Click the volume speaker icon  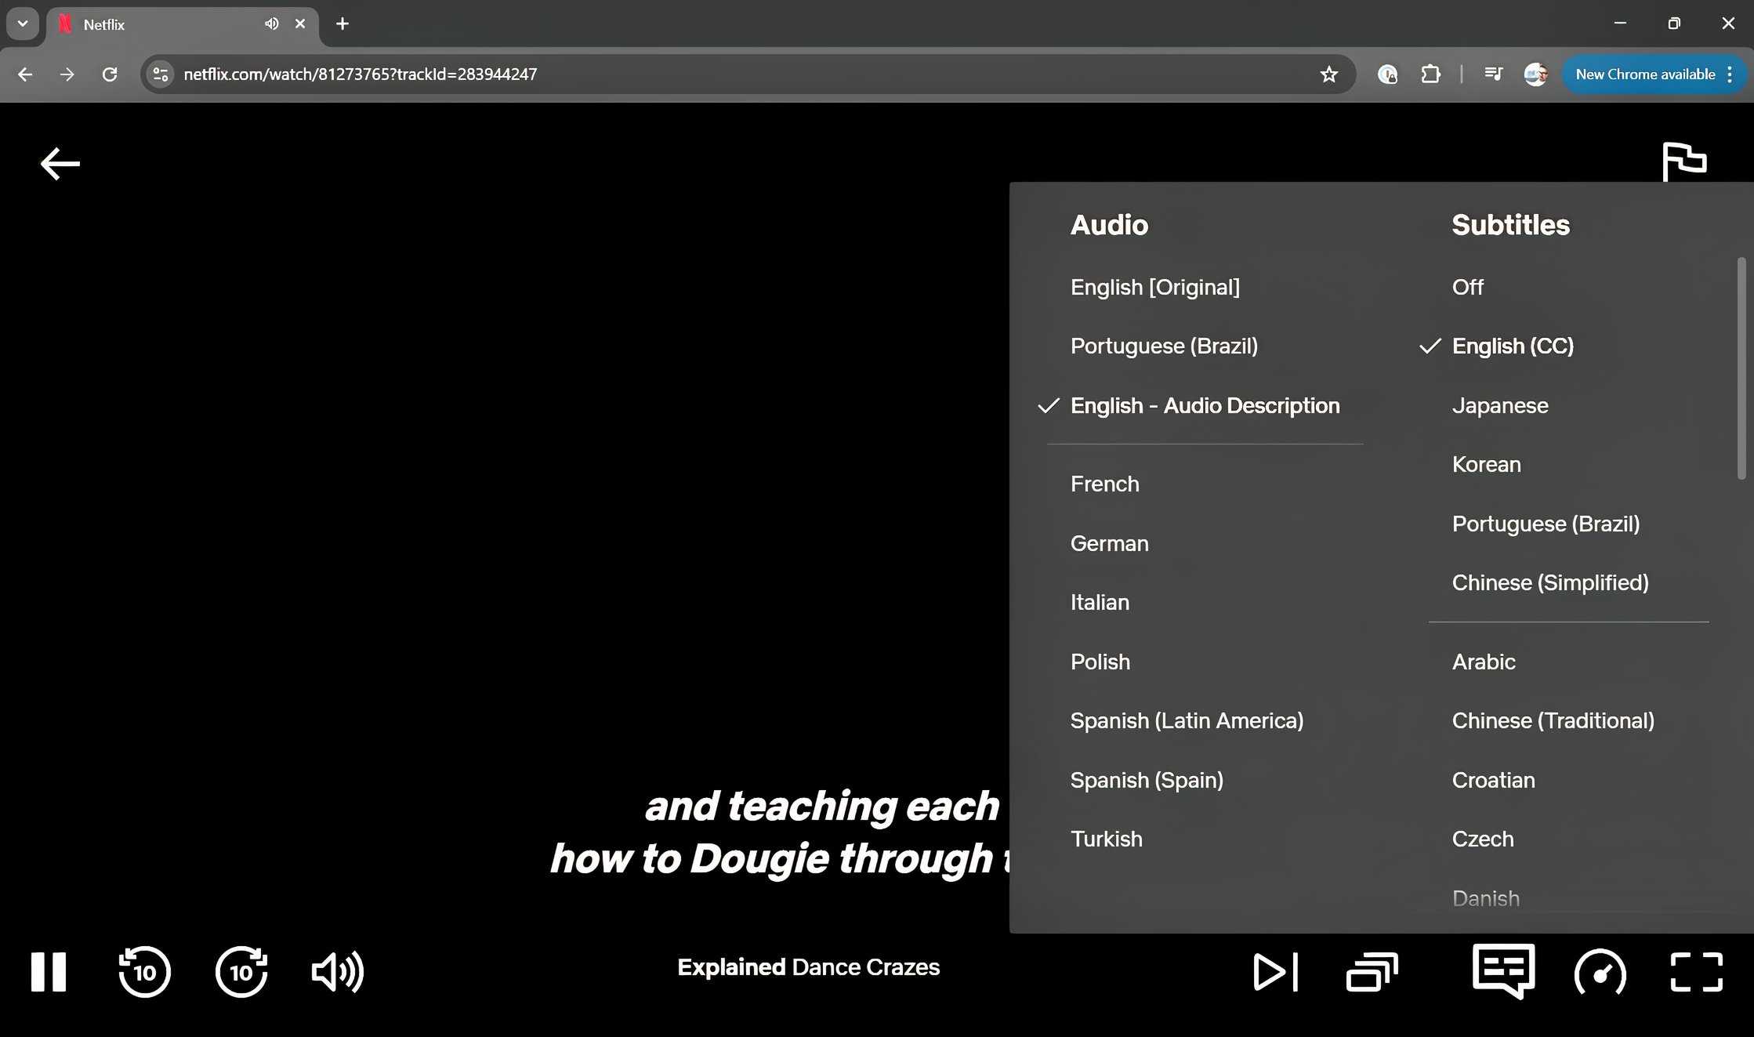338,972
